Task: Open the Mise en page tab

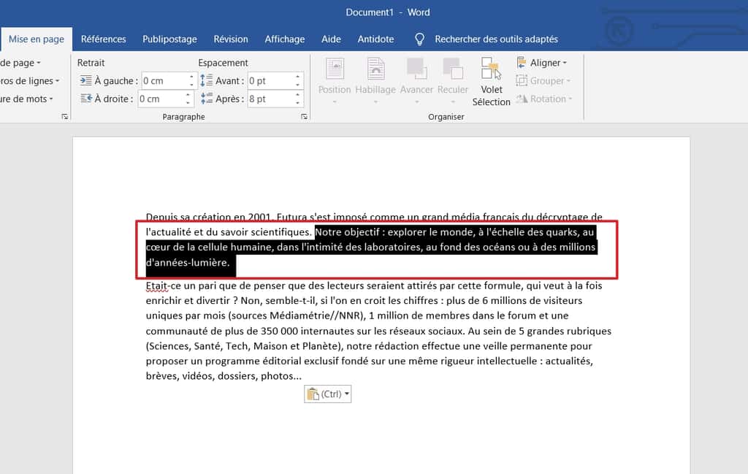Action: (37, 39)
